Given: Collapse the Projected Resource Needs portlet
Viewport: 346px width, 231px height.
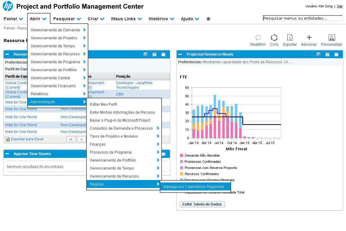Looking at the screenshot, I should point(181,54).
